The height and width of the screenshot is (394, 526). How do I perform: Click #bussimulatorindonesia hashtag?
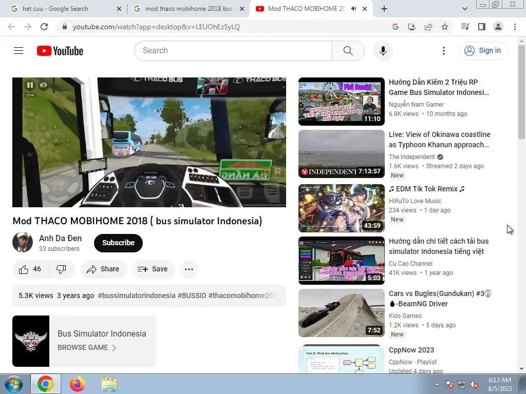tap(137, 295)
